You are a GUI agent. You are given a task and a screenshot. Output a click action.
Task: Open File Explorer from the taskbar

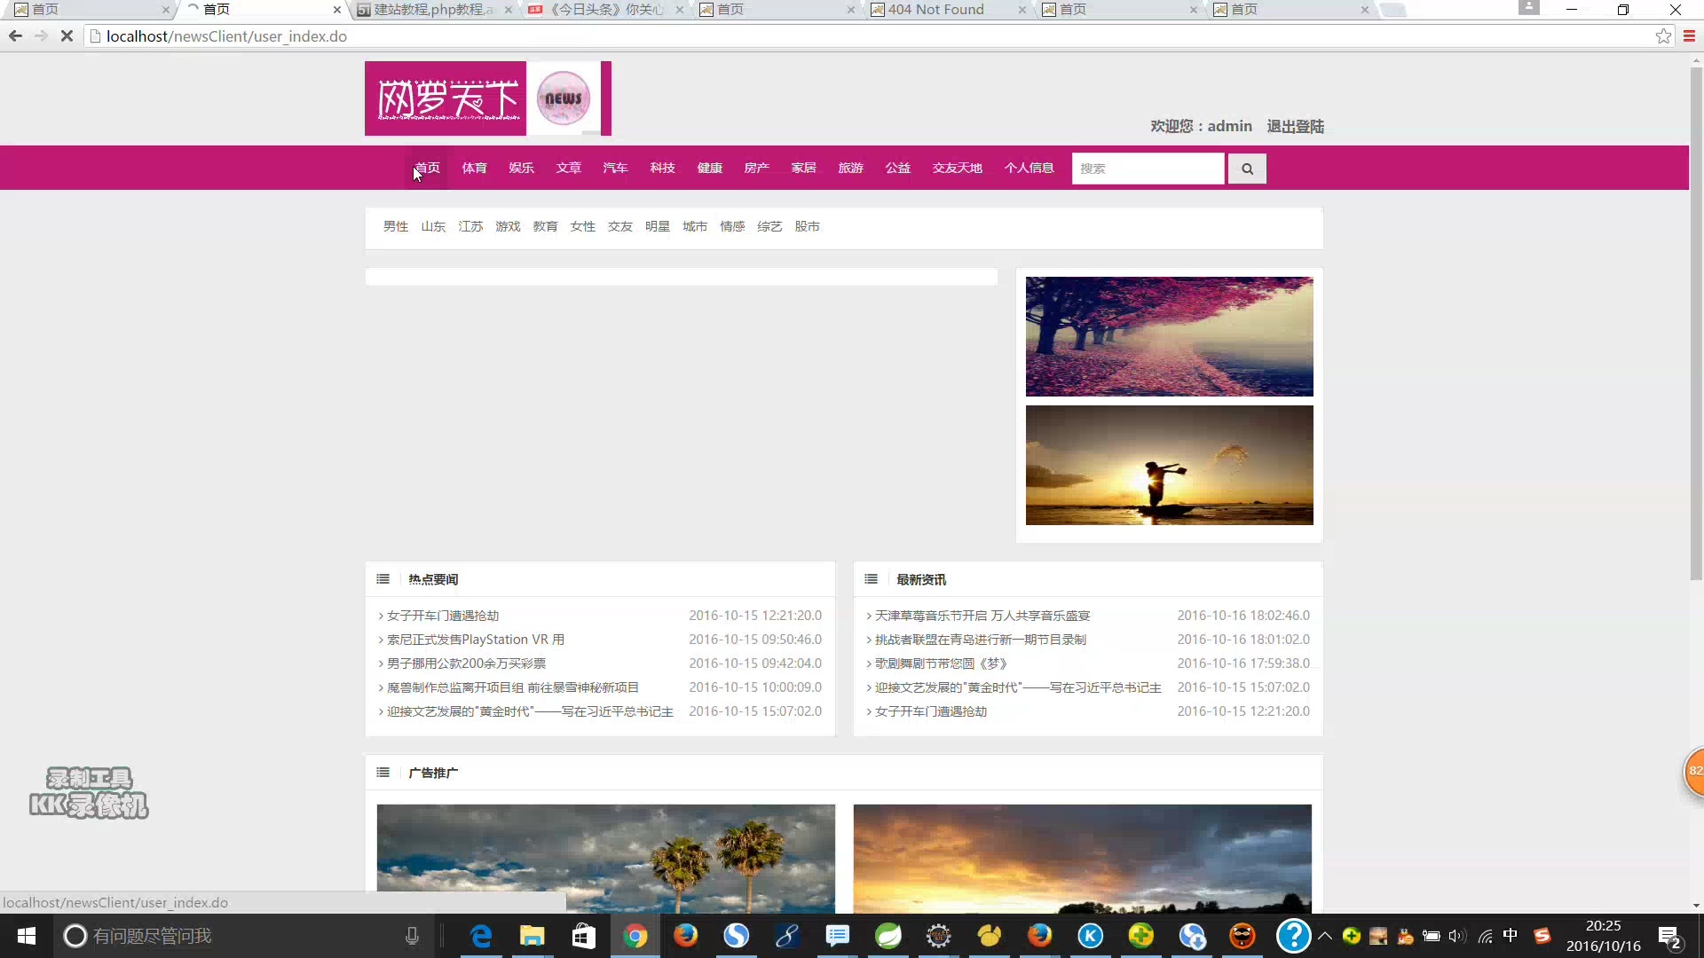(x=532, y=936)
